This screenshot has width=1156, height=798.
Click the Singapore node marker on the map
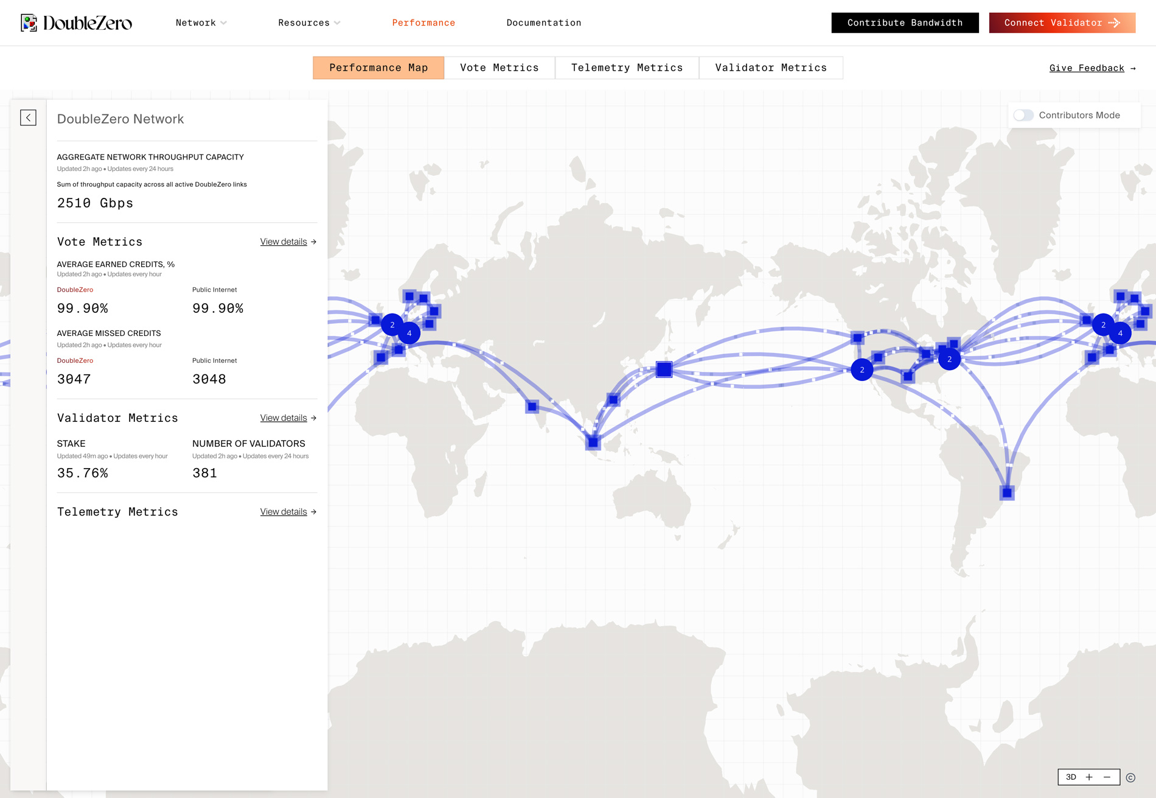click(593, 443)
